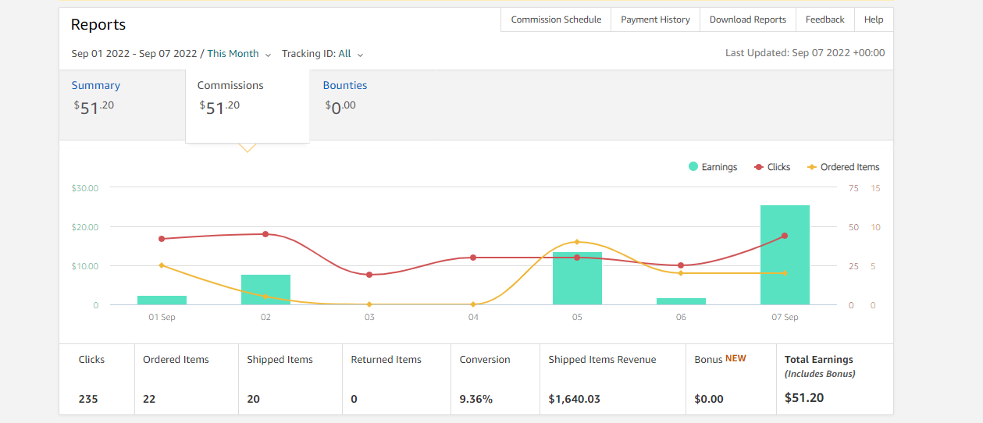
Task: Click the 06 earnings bar
Action: (681, 301)
